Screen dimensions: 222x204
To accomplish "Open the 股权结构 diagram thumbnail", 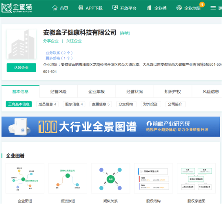I will [154, 178].
